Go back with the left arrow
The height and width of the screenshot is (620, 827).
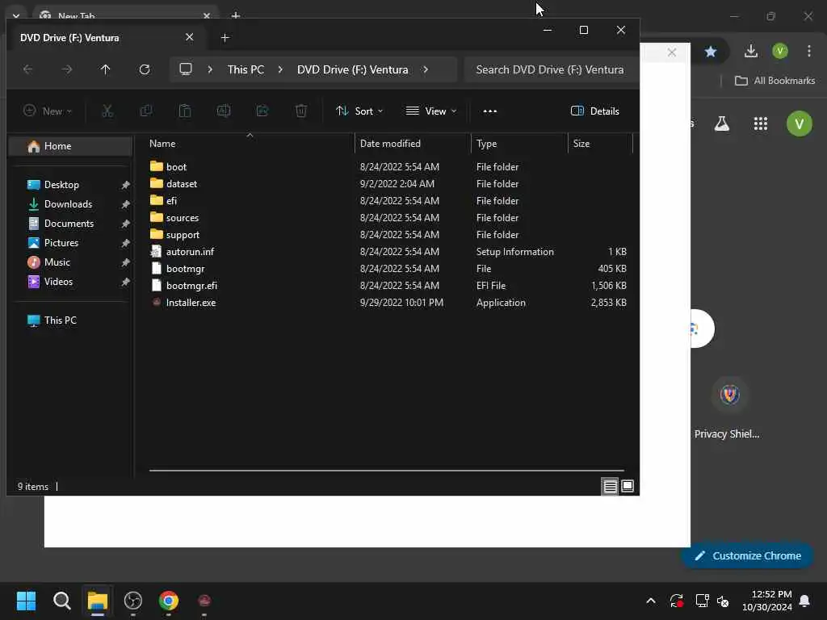click(28, 69)
